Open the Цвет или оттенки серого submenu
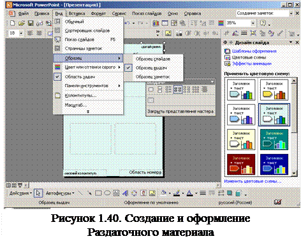 [x=88, y=67]
